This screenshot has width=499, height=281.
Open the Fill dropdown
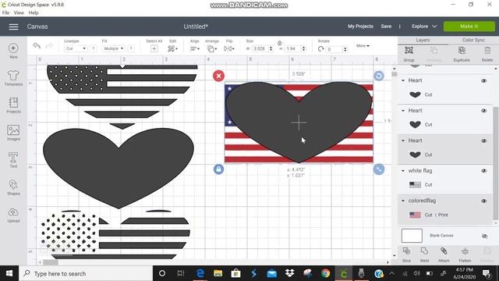click(114, 48)
